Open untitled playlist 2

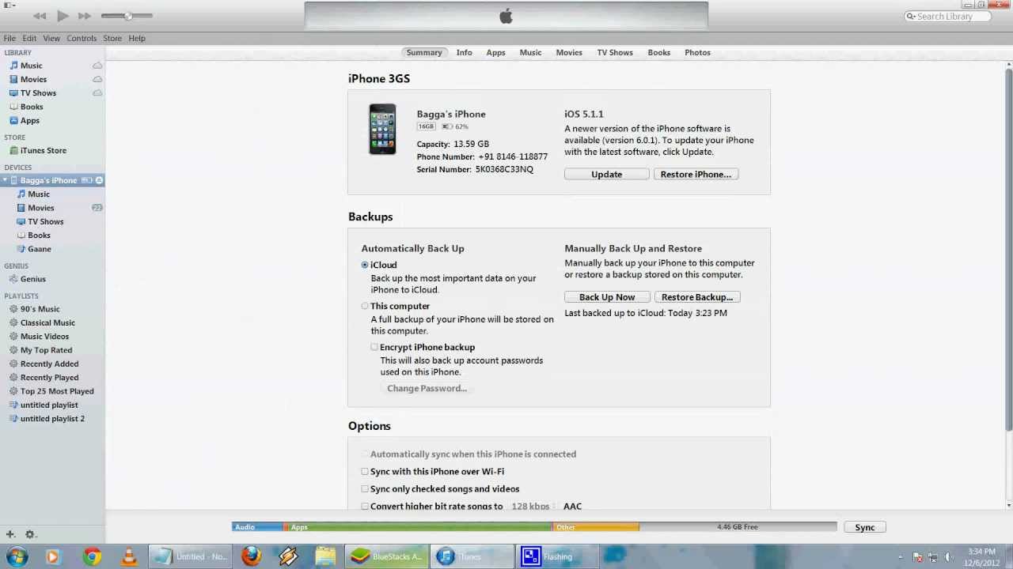(52, 419)
